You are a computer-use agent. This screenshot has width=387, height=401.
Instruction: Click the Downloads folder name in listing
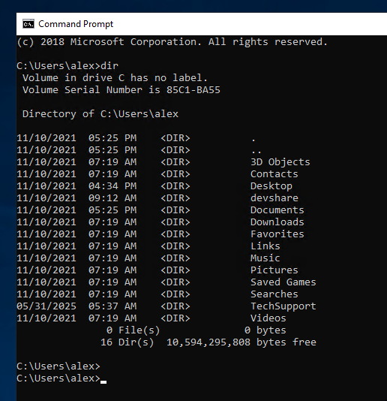(x=277, y=222)
